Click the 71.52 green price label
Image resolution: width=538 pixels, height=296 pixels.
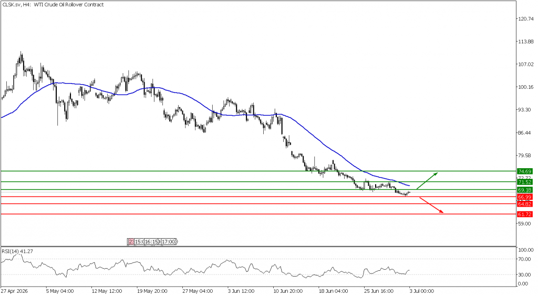[525, 182]
